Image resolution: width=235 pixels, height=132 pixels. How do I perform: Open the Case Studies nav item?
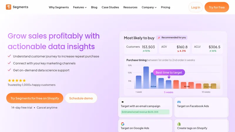(110, 7)
